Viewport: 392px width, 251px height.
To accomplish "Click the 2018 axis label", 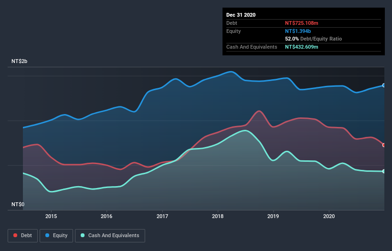I will click(218, 216).
